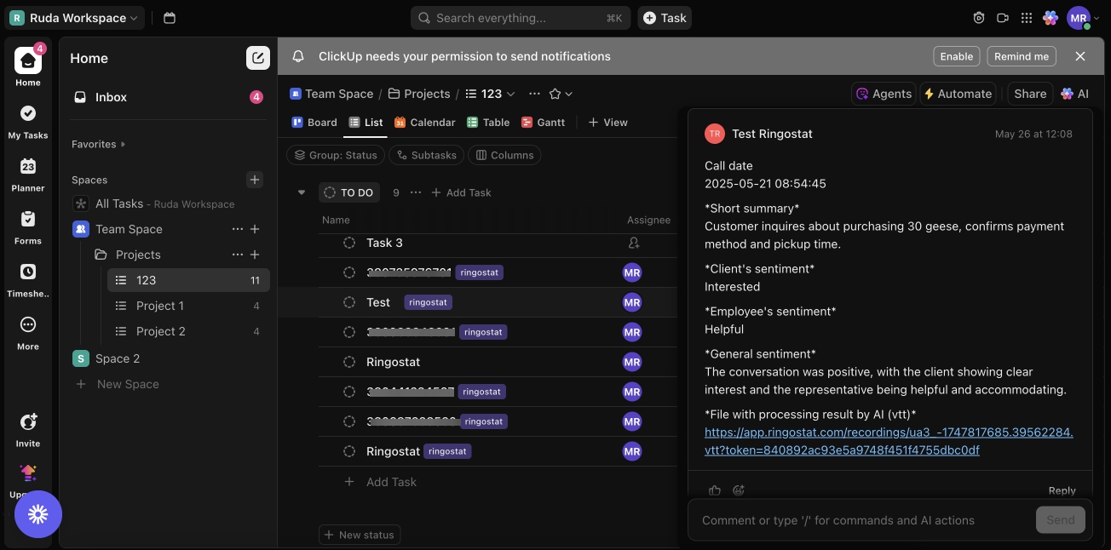This screenshot has height=550, width=1111.
Task: Switch to the Gantt view tab
Action: coord(543,123)
